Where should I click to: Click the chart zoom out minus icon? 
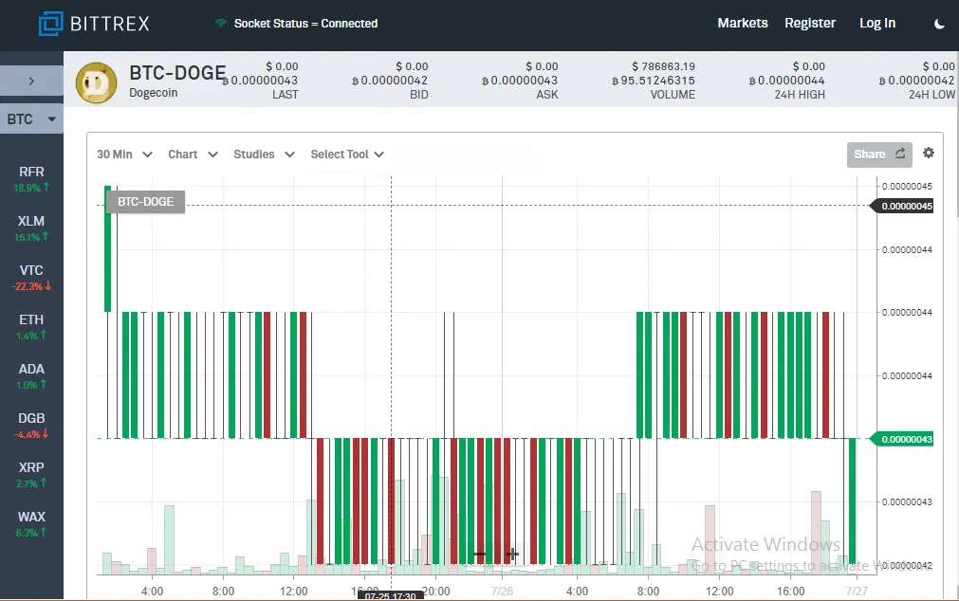[x=480, y=555]
